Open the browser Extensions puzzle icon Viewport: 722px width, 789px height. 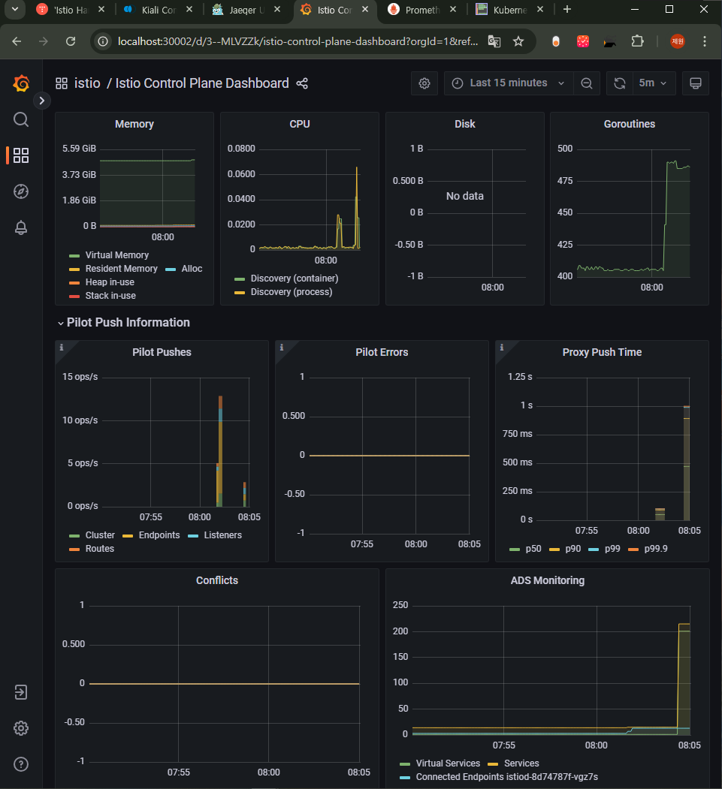pyautogui.click(x=637, y=41)
